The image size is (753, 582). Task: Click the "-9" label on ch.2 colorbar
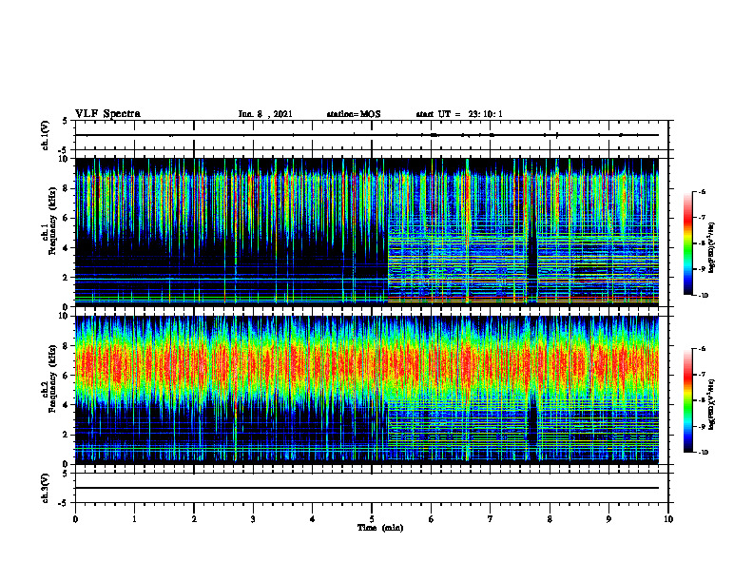(702, 426)
